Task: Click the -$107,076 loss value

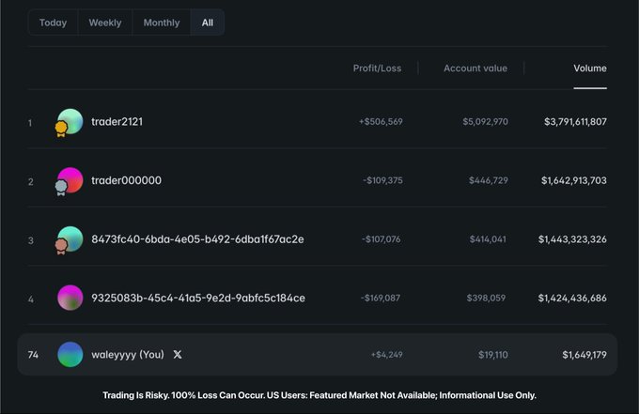Action: [x=381, y=239]
